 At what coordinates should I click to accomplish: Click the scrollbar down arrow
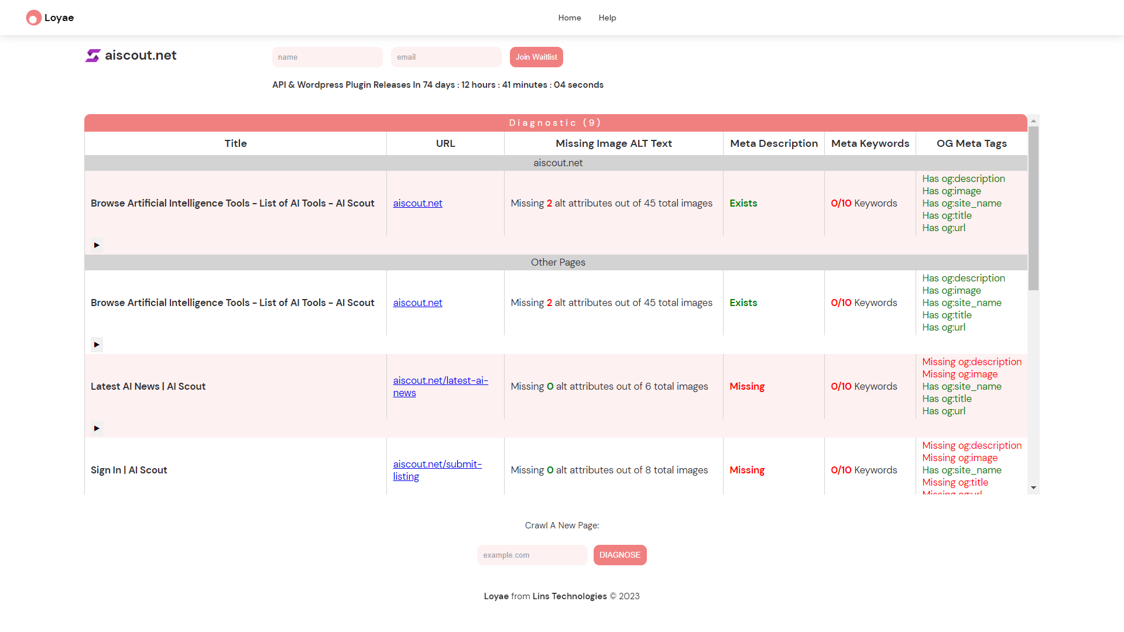click(1033, 487)
